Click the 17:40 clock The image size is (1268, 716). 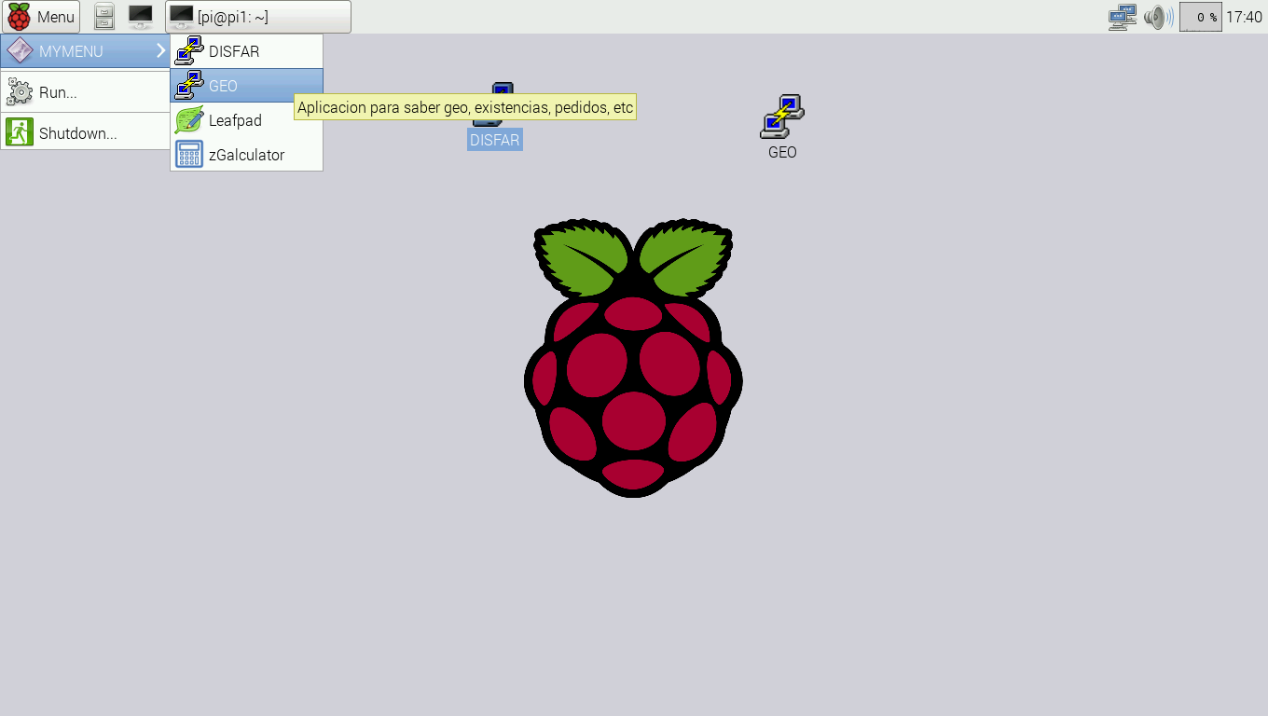(x=1244, y=17)
